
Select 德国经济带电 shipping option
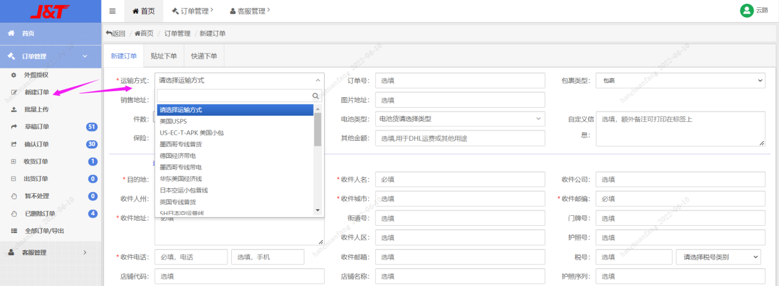point(235,156)
